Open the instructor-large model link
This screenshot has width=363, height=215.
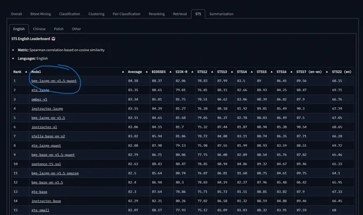(x=47, y=108)
